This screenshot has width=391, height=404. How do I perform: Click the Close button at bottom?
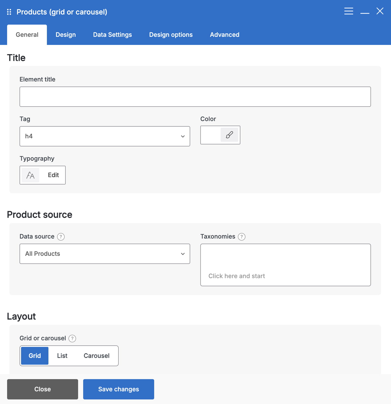pyautogui.click(x=43, y=389)
